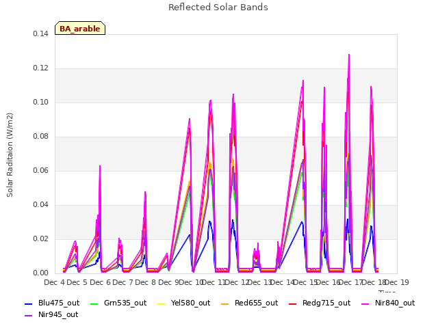Click the 0.12 y-axis tick label
This screenshot has height=328, width=438.
point(40,68)
